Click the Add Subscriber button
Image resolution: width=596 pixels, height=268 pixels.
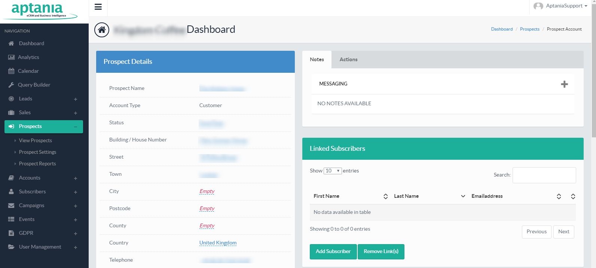coord(333,252)
